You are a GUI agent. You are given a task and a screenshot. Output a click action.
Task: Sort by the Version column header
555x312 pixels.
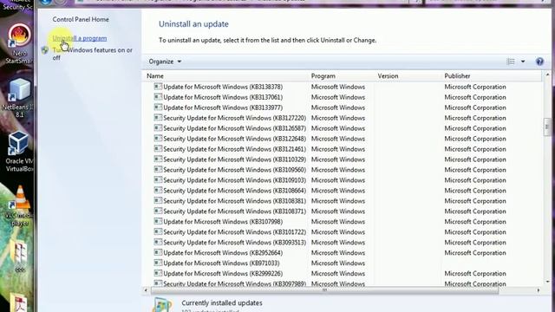click(x=388, y=76)
